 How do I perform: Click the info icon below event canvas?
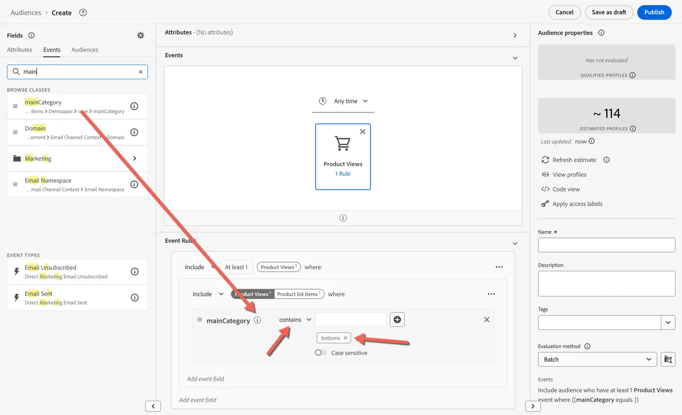pos(343,218)
